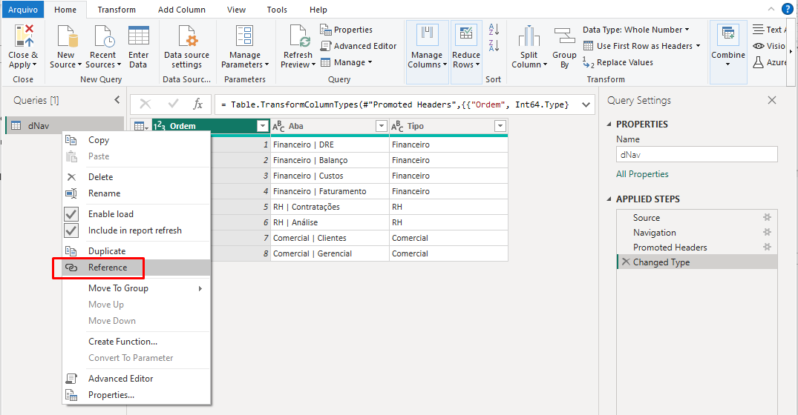Screen dimensions: 798x415
Task: Open the Tipo column filter dropdown
Action: pos(500,127)
